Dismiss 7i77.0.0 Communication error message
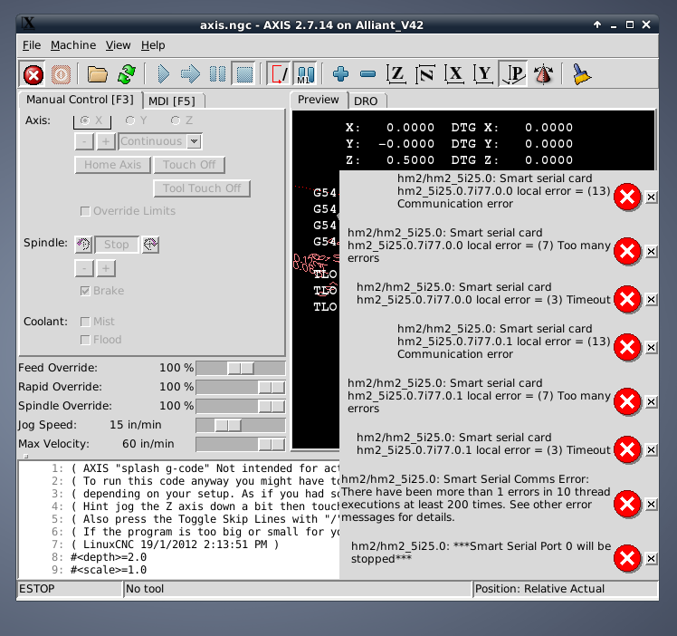This screenshot has width=677, height=636. point(651,198)
